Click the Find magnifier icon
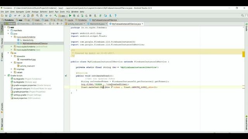The image size is (248, 139). pyautogui.click(x=37, y=15)
